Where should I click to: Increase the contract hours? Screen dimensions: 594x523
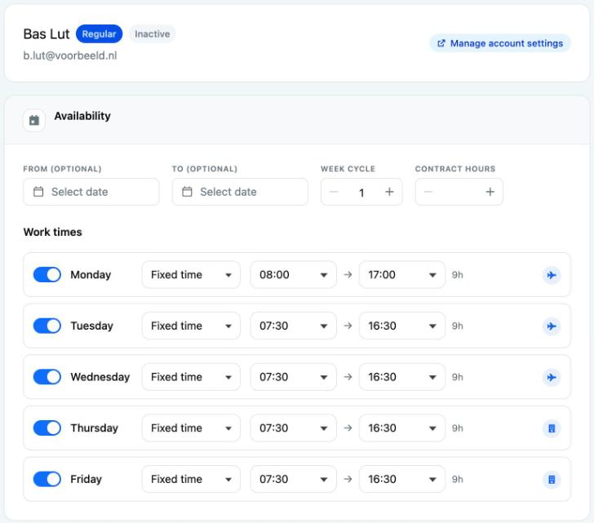[490, 192]
